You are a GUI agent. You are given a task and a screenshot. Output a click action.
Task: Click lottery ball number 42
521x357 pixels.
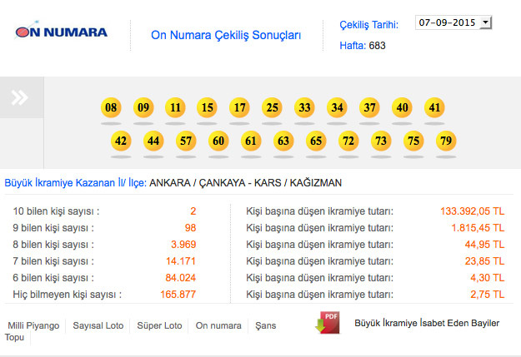[x=121, y=141]
